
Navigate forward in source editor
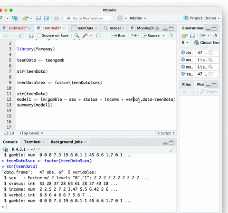(x=11, y=36)
